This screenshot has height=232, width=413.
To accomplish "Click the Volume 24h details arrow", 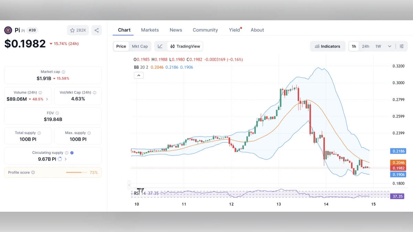I will (x=47, y=99).
